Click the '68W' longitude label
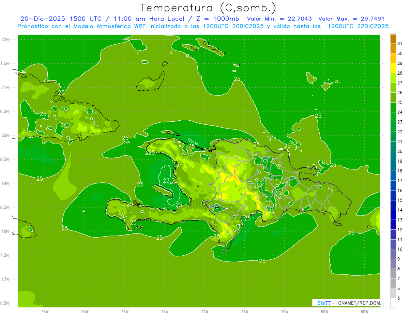 click(364, 311)
